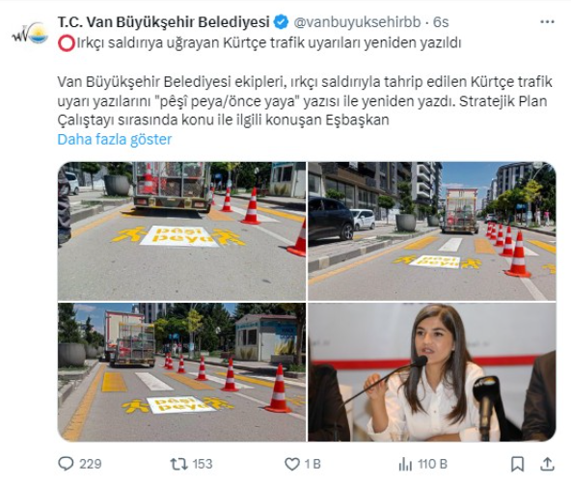571x484 pixels.
Task: Open photo of woman speaking at microphone
Action: pos(432,372)
